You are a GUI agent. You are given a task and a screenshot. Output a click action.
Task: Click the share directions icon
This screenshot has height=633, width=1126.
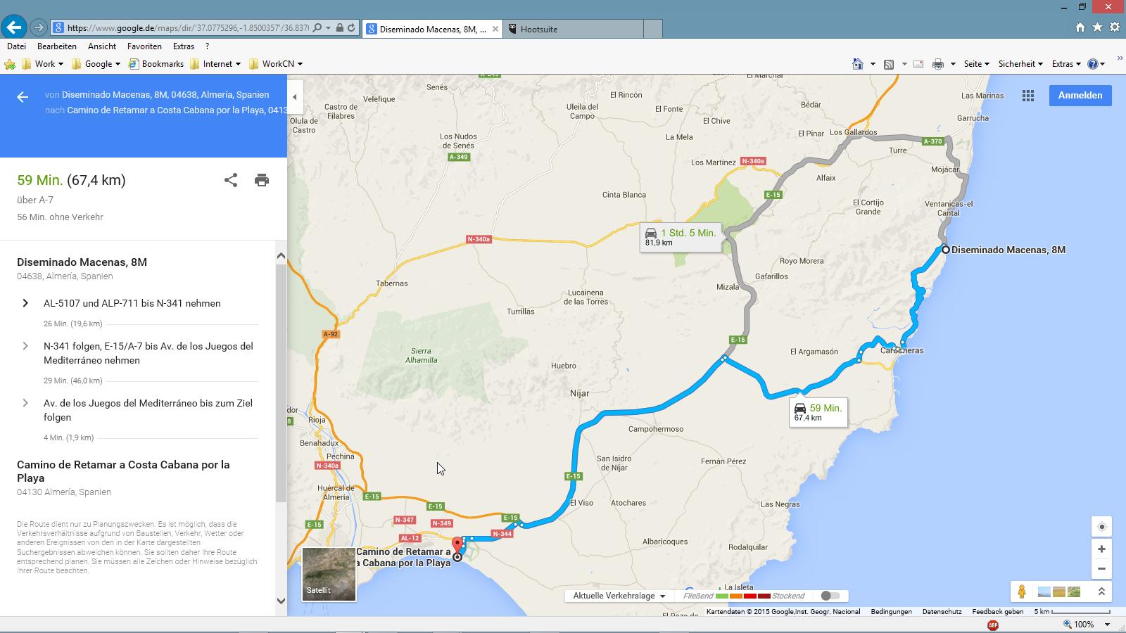click(231, 180)
